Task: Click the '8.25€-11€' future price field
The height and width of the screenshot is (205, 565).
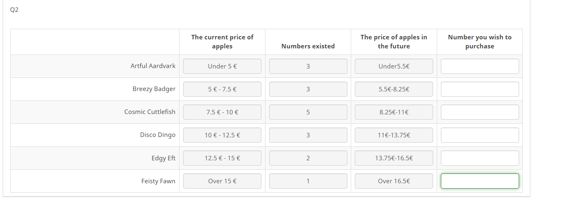Action: (x=394, y=112)
